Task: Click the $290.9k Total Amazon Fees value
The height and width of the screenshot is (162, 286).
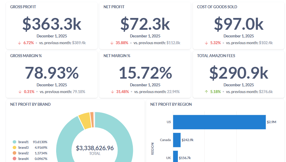Action: pyautogui.click(x=239, y=73)
